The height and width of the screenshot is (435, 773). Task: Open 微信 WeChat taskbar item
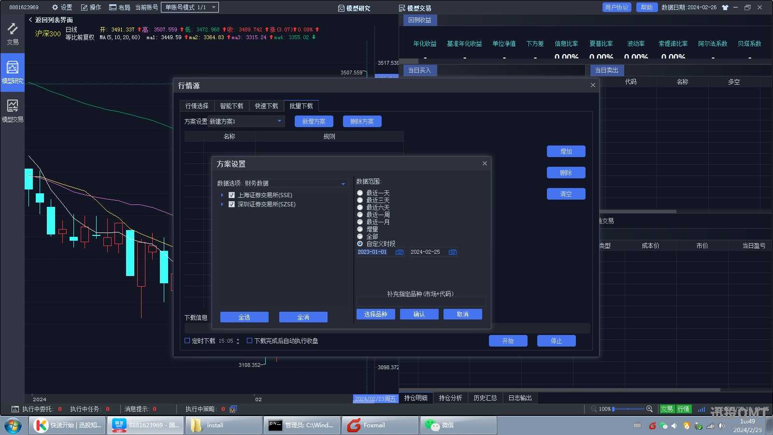coord(458,425)
